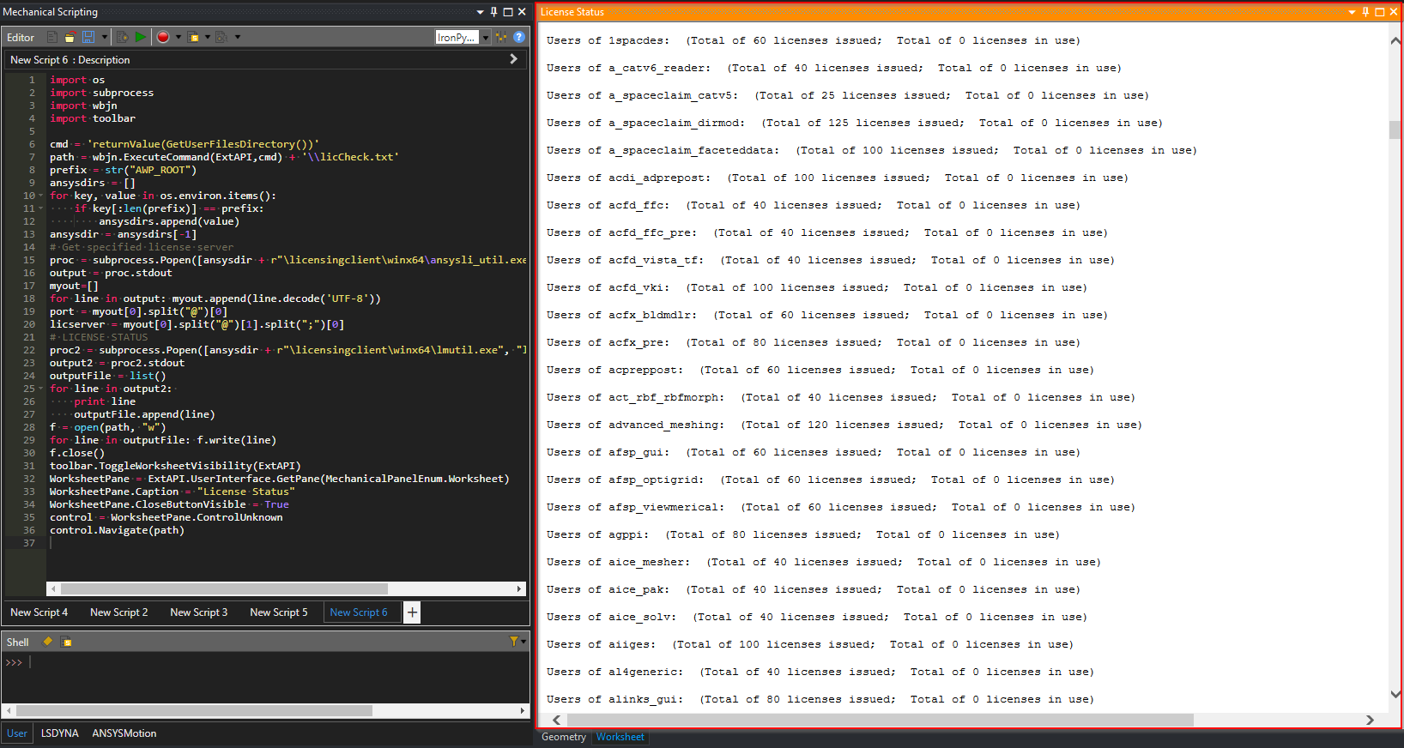This screenshot has height=748, width=1404.
Task: Save the script using the floppy icon
Action: click(x=88, y=37)
